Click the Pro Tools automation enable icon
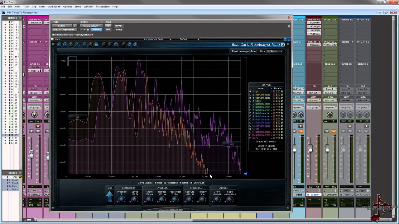Viewport: 399px width, 224px height. click(108, 26)
